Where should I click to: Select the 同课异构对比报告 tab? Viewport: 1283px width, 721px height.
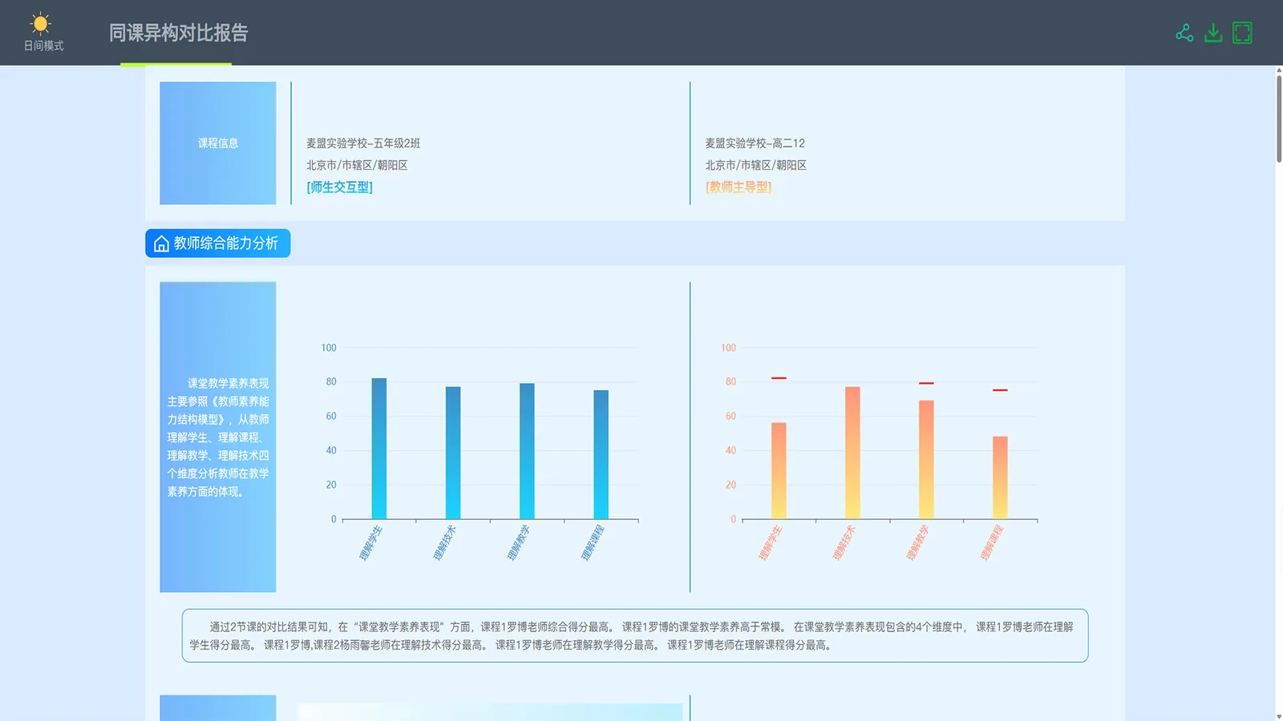click(178, 33)
